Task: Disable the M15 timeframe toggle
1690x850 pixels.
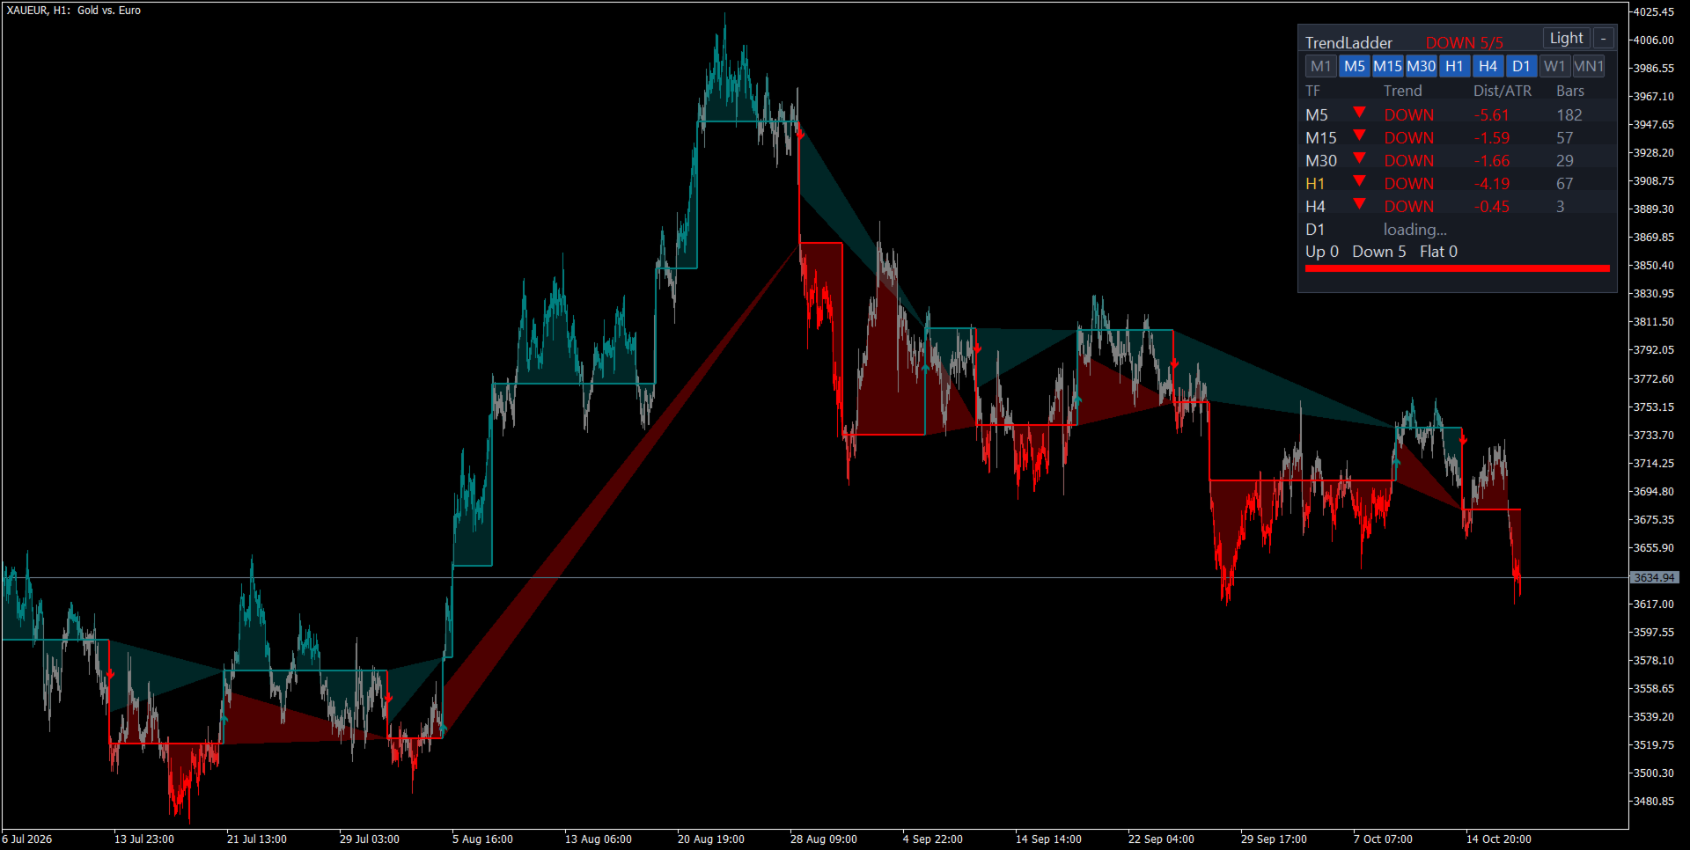Action: pyautogui.click(x=1387, y=66)
